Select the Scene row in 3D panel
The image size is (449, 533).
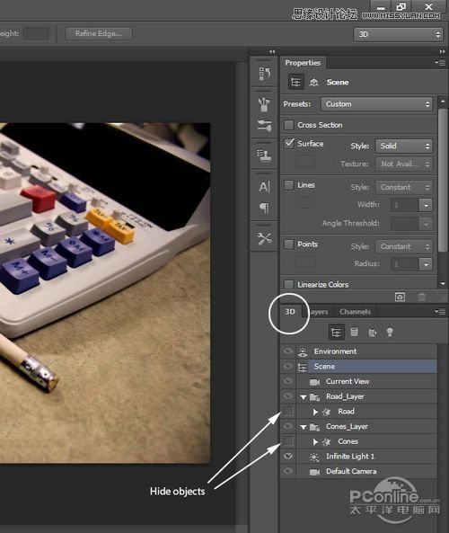(x=359, y=367)
